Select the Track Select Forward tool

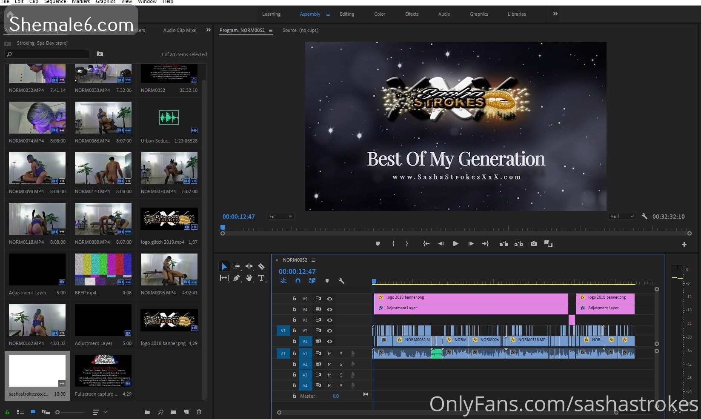[236, 266]
